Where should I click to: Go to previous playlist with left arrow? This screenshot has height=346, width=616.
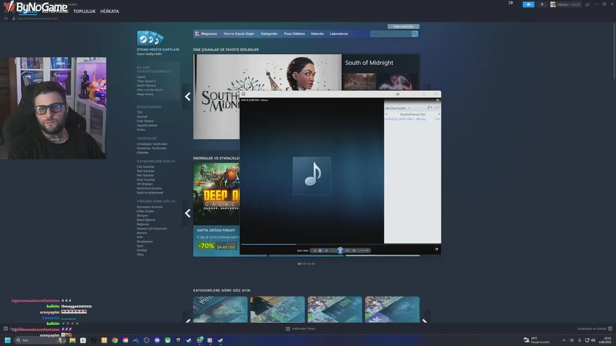[x=386, y=114]
